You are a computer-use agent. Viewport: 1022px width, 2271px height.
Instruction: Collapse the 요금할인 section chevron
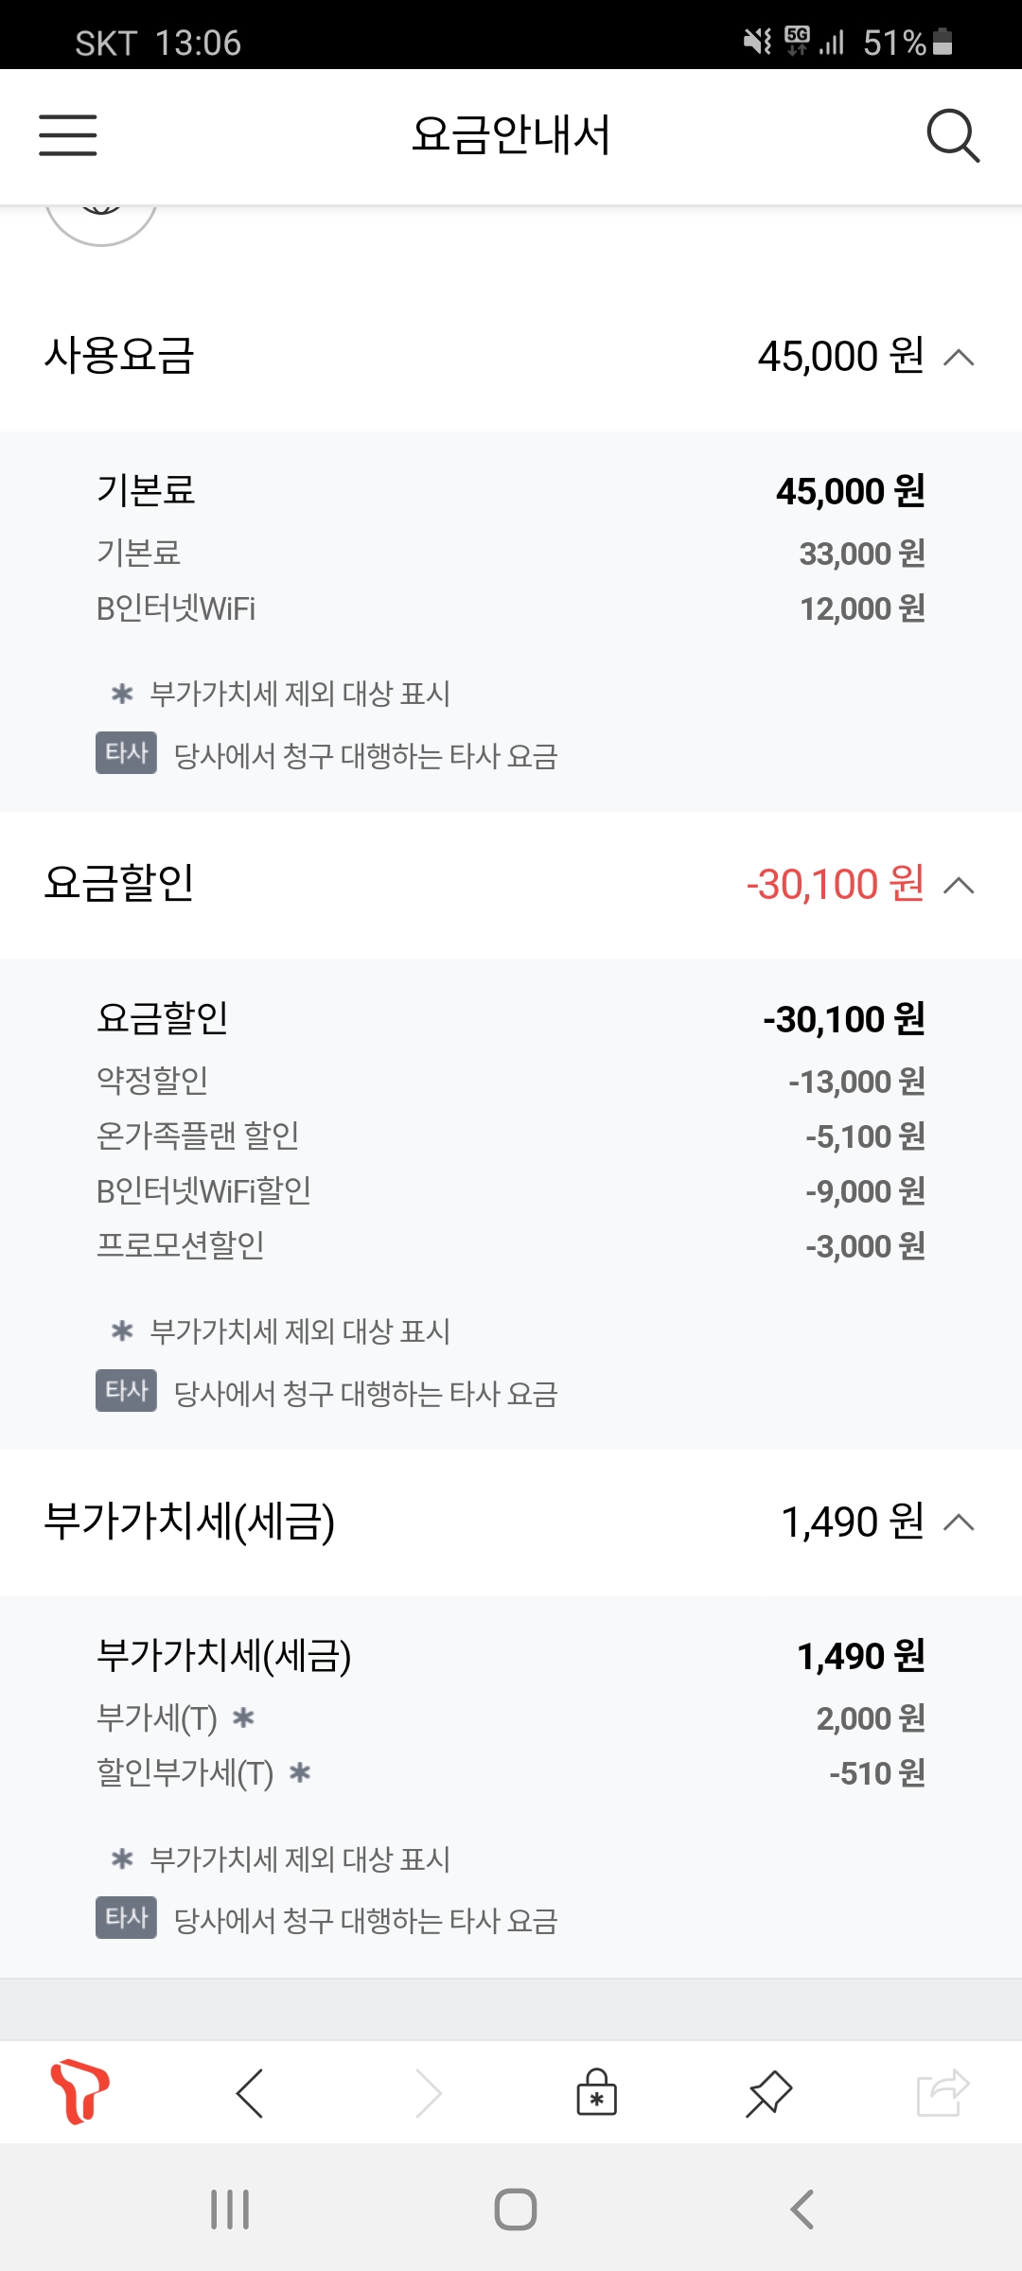tap(959, 886)
